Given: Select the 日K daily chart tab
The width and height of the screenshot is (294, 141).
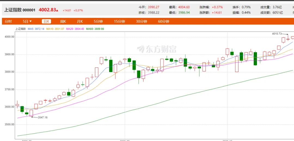Looking at the screenshot, I should pyautogui.click(x=46, y=21).
